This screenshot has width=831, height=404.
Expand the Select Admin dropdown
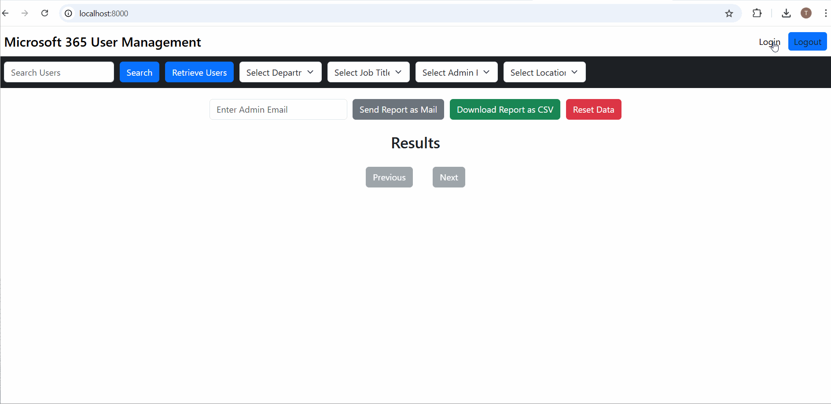456,72
